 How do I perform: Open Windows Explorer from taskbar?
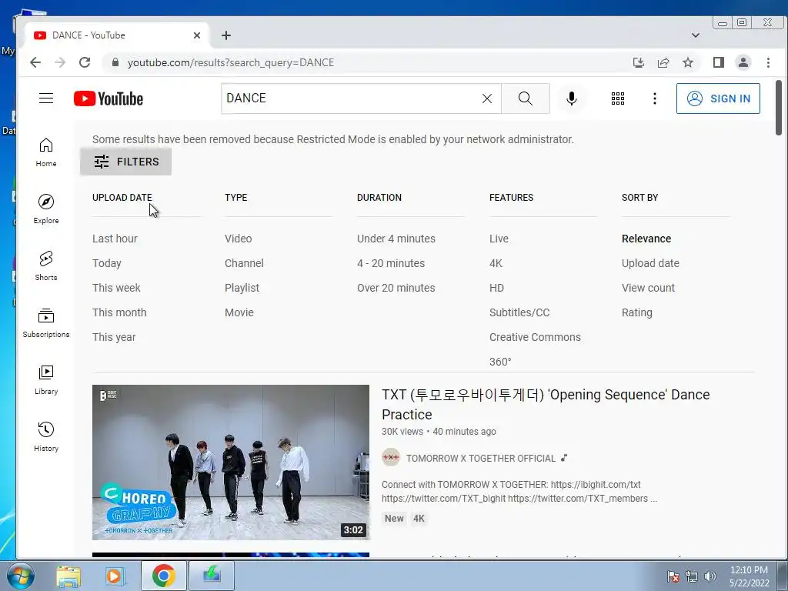point(68,576)
